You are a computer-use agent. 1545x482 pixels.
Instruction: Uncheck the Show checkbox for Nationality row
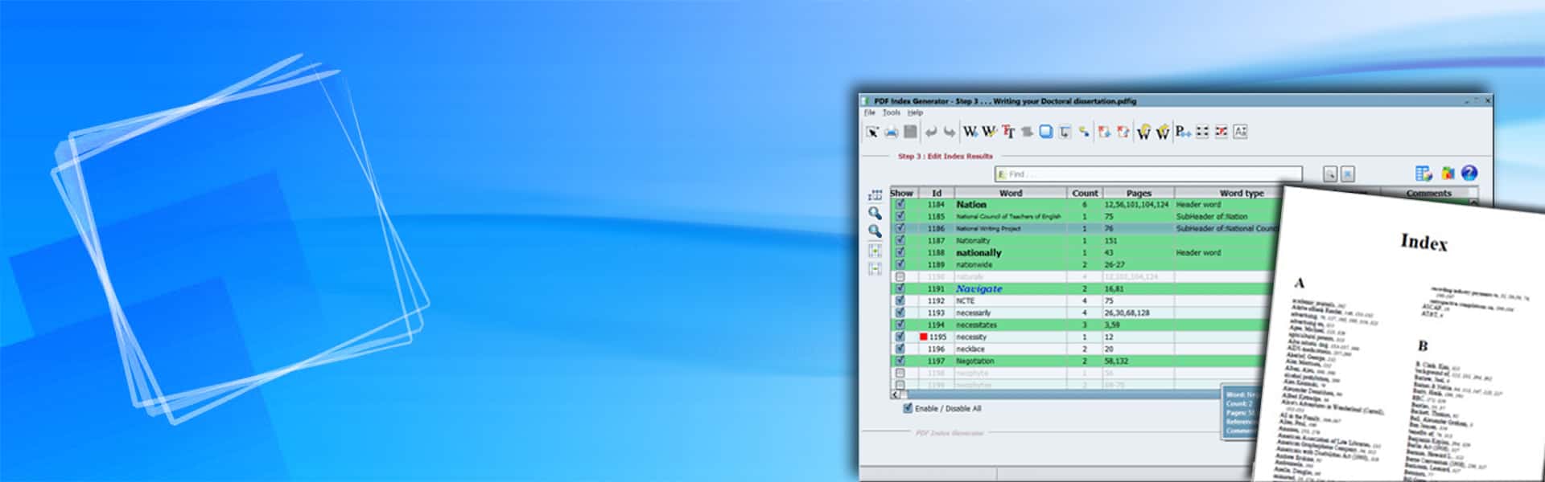pyautogui.click(x=900, y=240)
